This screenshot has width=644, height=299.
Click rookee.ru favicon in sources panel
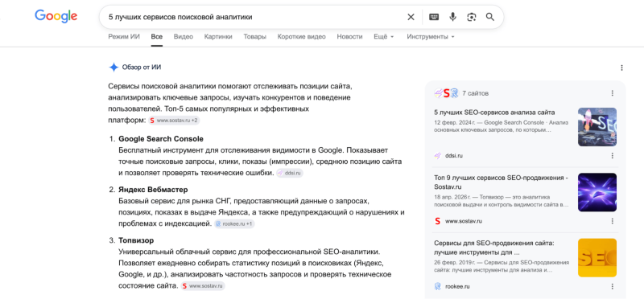pos(437,286)
